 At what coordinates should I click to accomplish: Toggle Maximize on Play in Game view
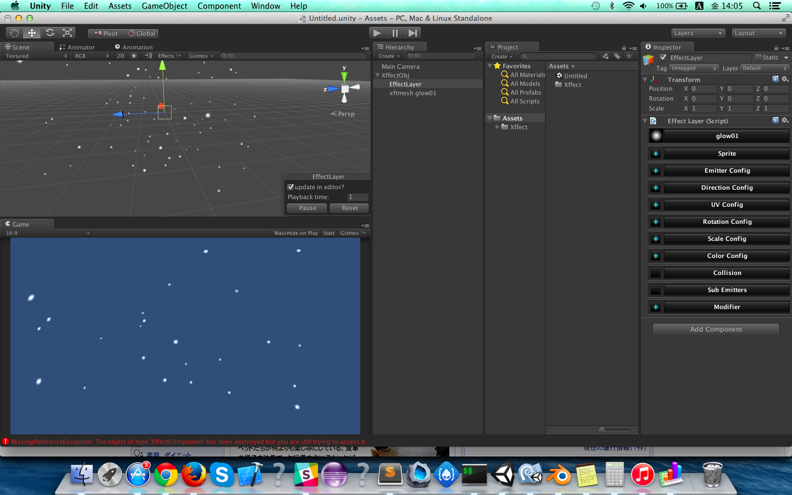point(296,233)
